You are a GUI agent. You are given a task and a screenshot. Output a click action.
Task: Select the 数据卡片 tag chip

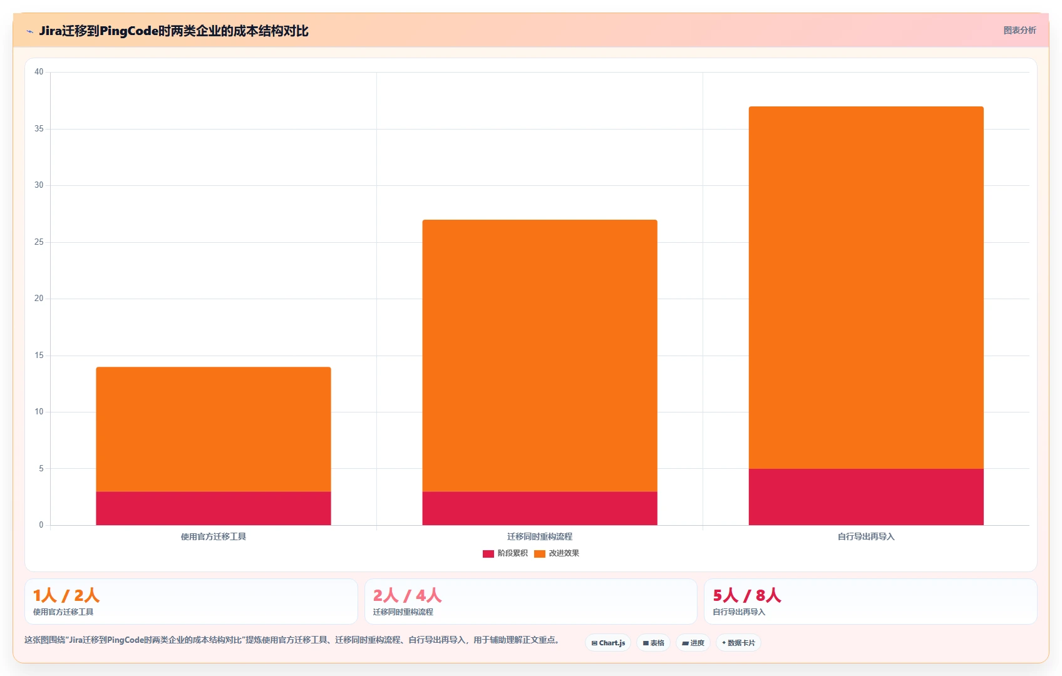[738, 643]
